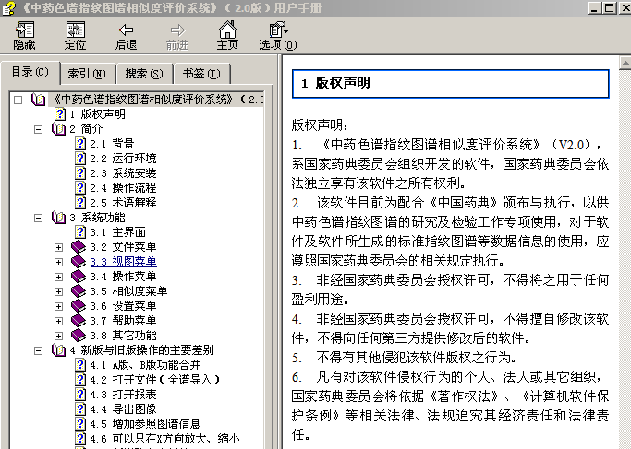This screenshot has height=449, width=631.
Task: Click the open-book icon beside 2 简介
Action: (58, 129)
